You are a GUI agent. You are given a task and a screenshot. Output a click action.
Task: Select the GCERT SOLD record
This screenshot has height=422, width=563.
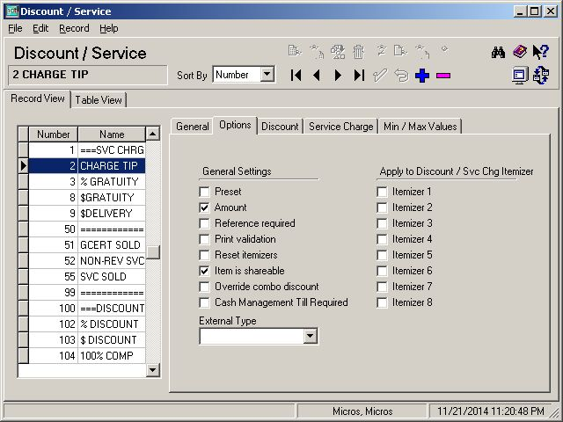87,244
